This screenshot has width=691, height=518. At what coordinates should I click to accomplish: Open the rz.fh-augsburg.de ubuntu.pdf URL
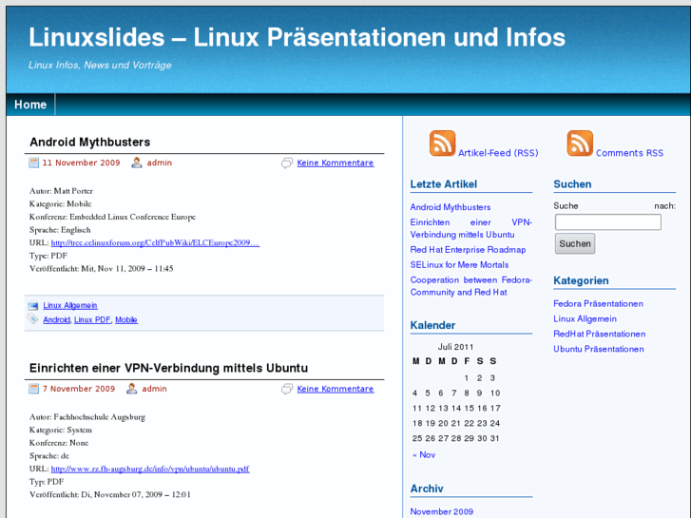pyautogui.click(x=150, y=469)
